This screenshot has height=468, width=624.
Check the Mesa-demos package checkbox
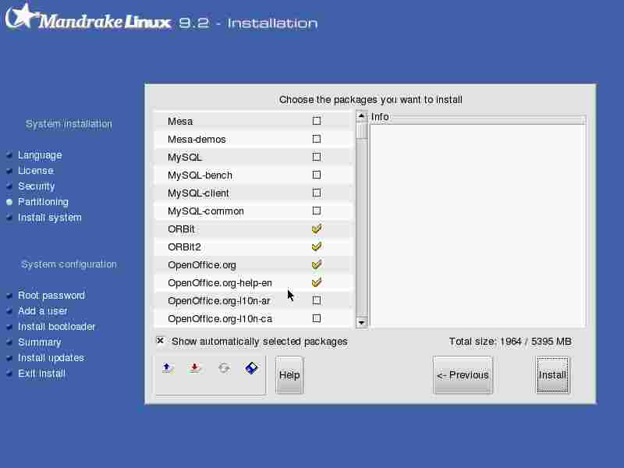coord(317,139)
